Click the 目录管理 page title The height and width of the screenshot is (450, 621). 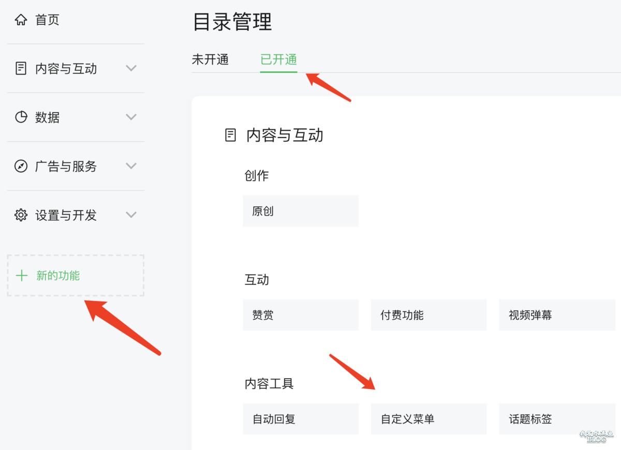coord(232,22)
